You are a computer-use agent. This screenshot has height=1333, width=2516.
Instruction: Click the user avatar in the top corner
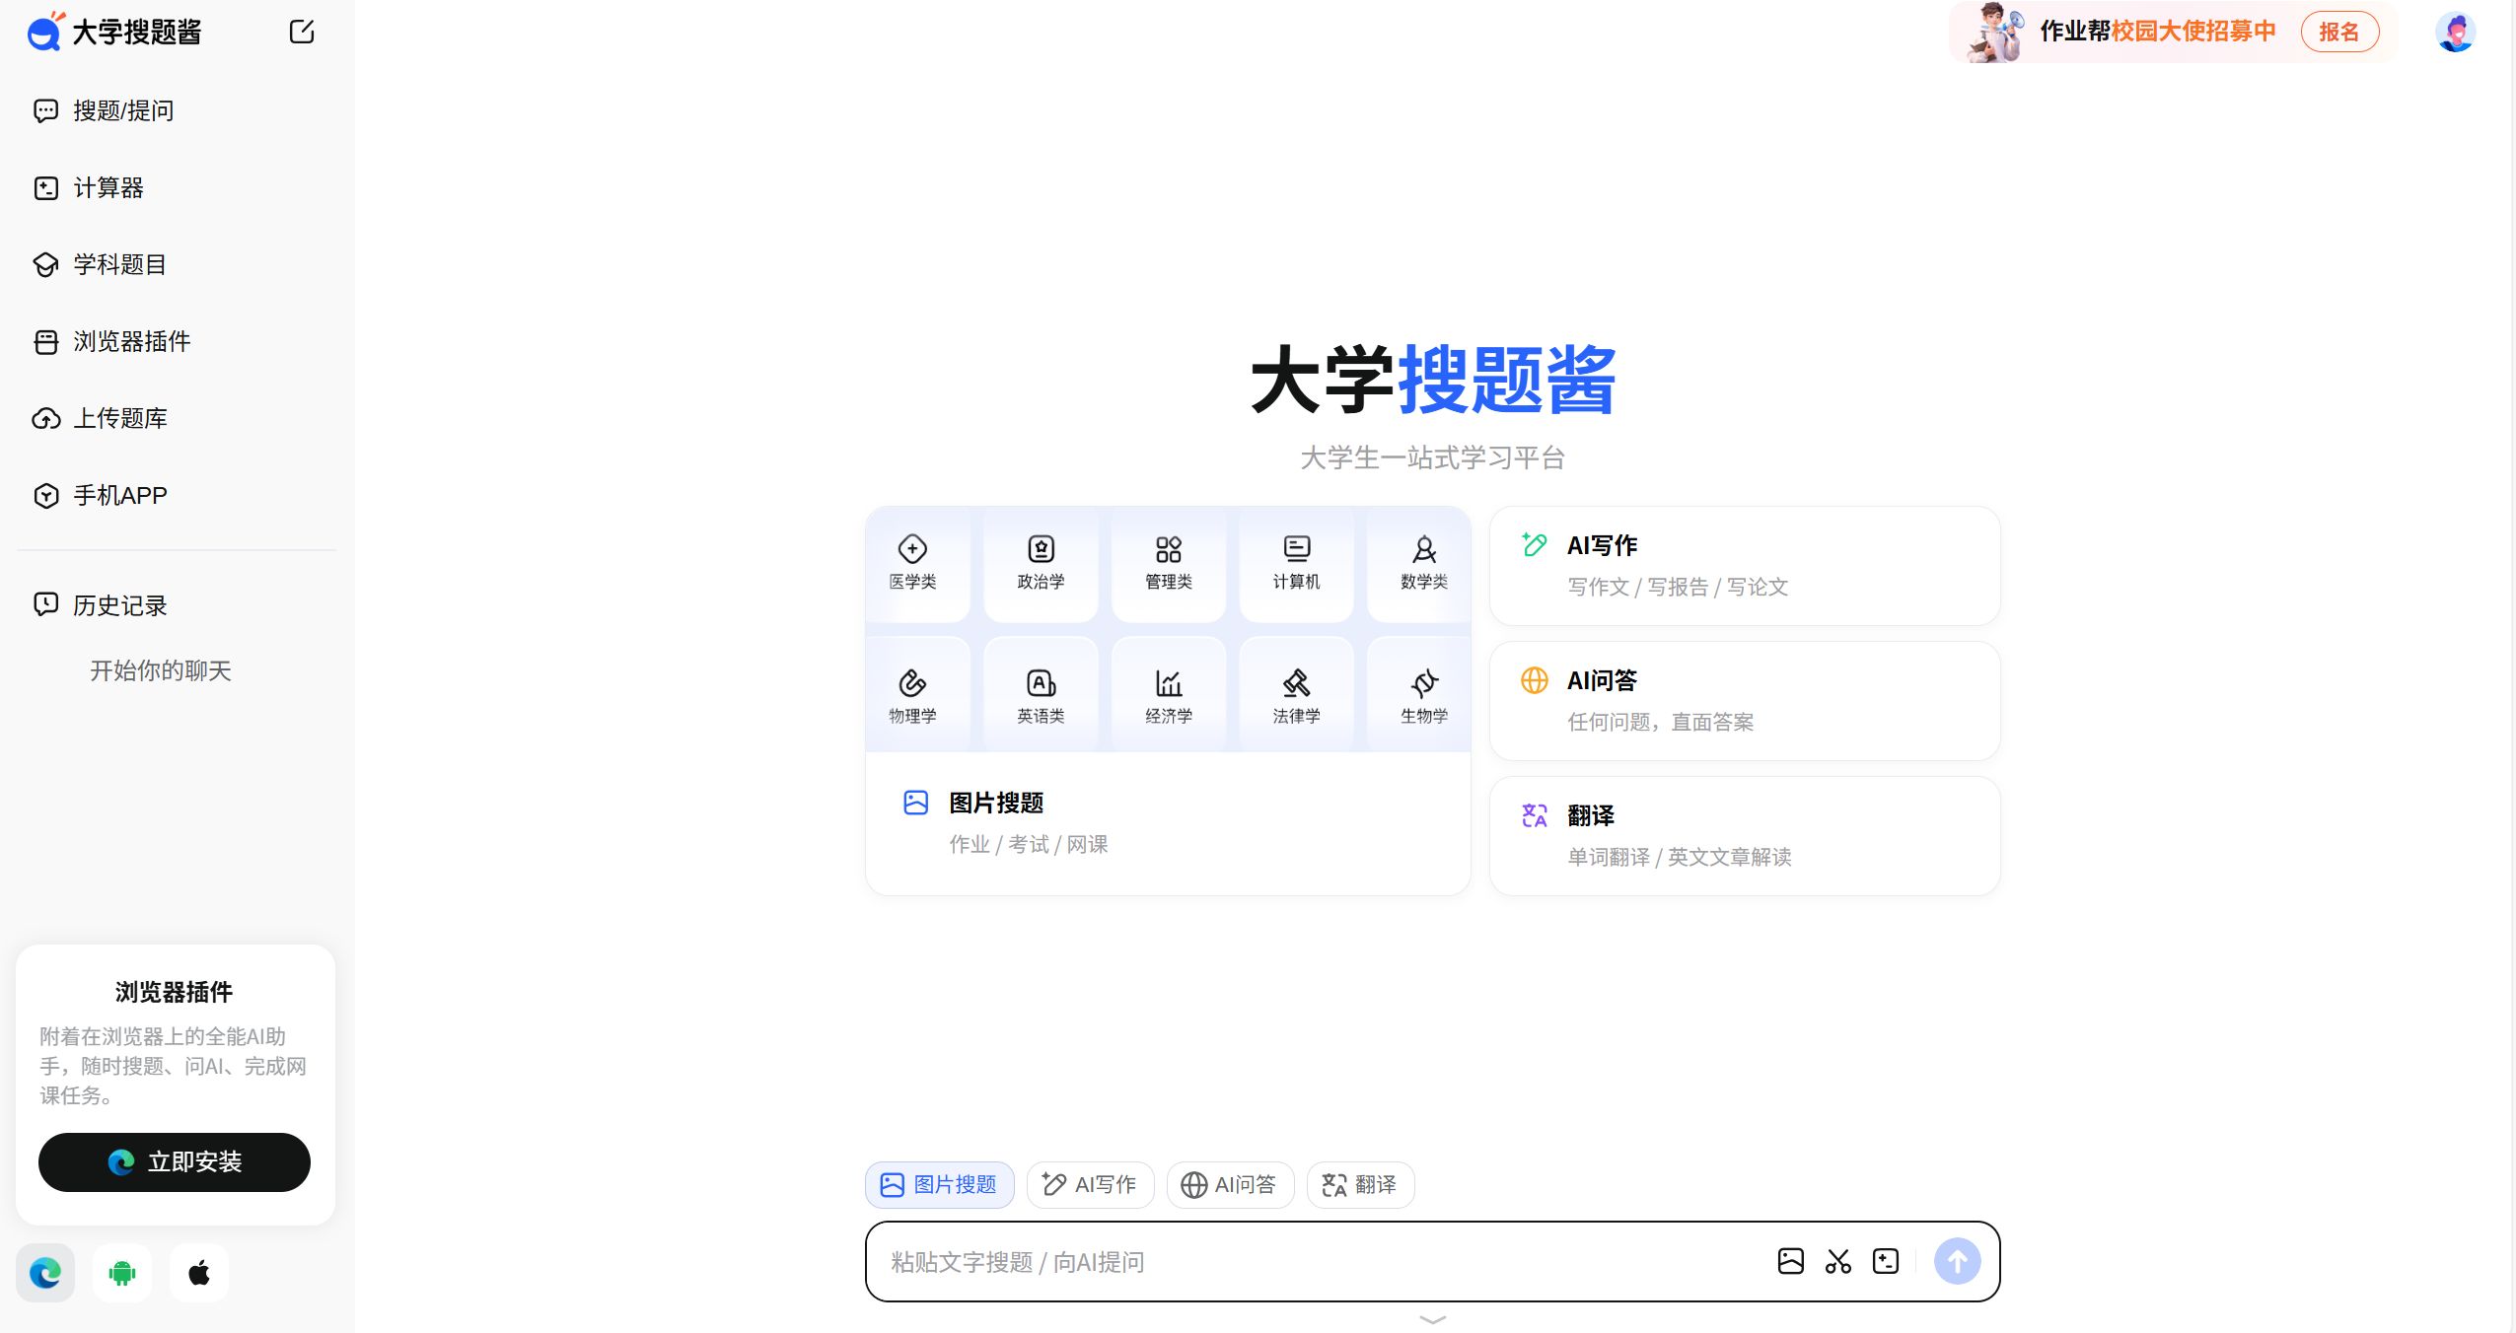(2456, 32)
